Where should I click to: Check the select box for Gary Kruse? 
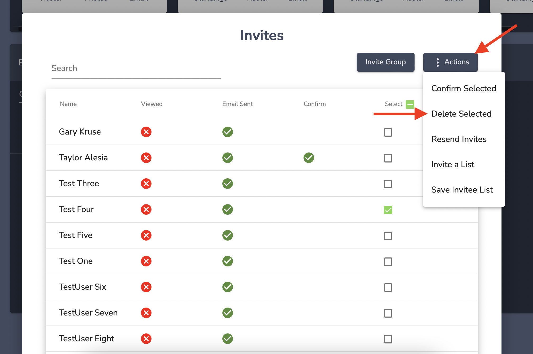[x=388, y=132]
